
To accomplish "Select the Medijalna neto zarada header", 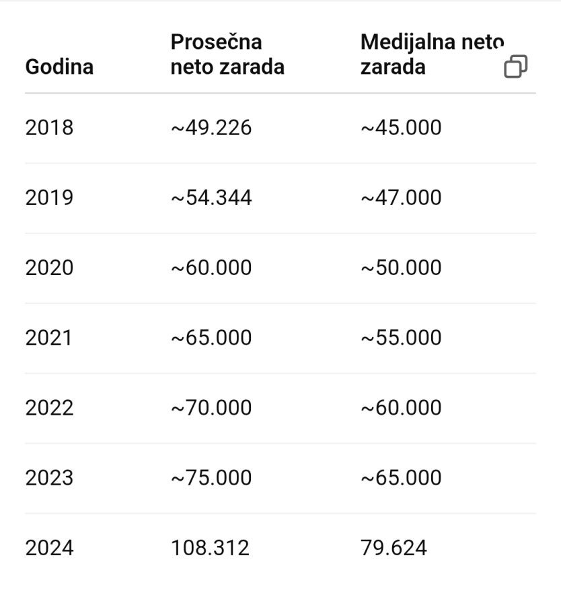I will [x=432, y=54].
